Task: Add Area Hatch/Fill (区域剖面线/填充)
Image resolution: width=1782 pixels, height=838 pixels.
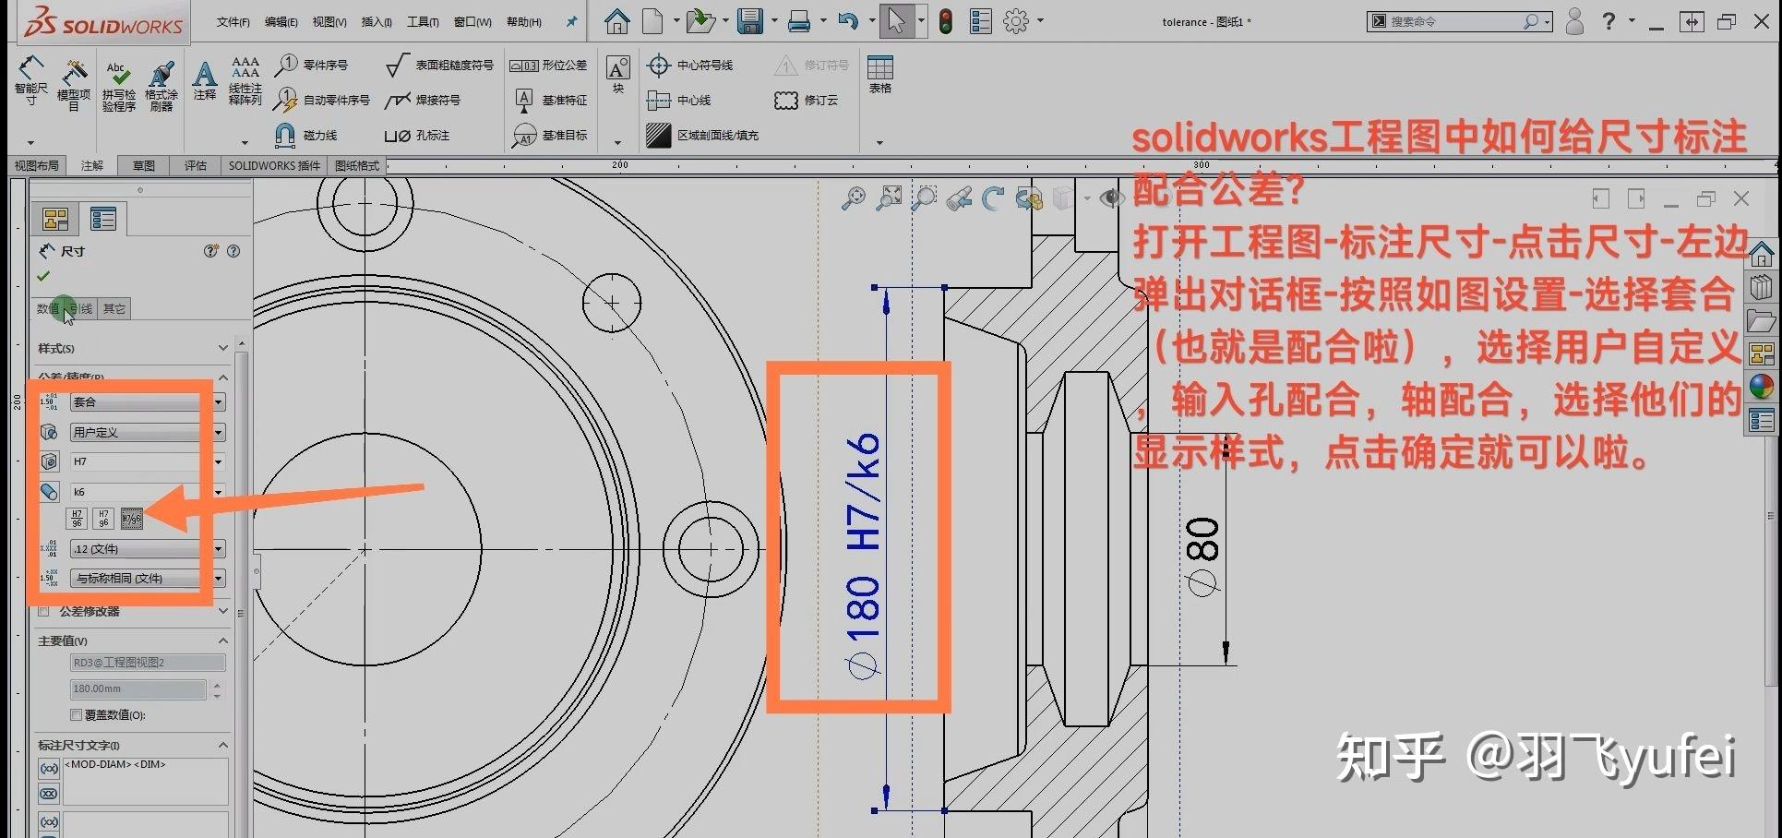Action: 702,135
